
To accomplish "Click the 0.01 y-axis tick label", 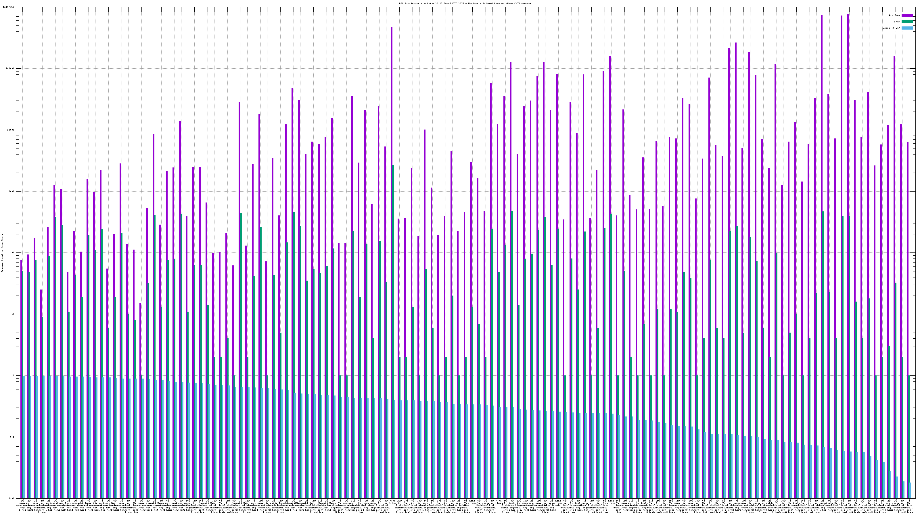I will click(12, 498).
